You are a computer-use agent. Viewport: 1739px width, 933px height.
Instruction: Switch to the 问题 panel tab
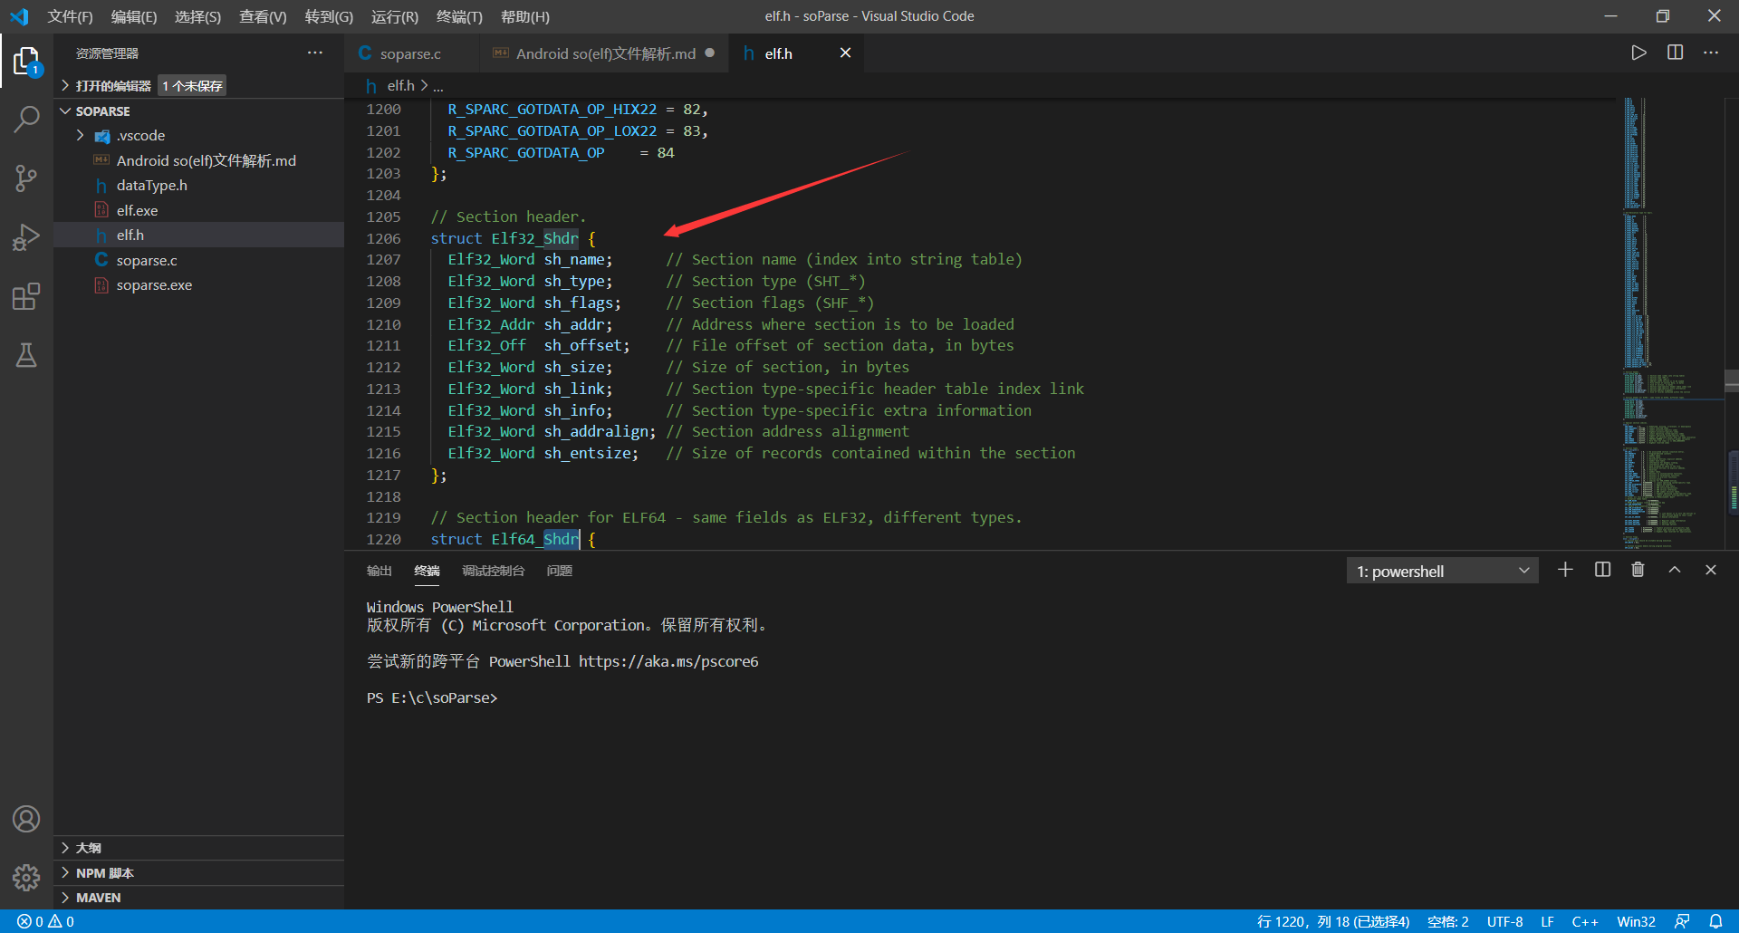point(560,571)
